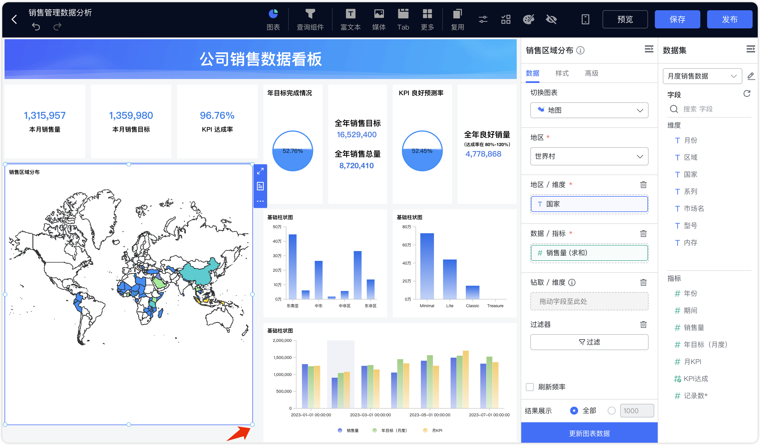The image size is (760, 445).
Task: Select the 销售量 (求和) metric chip
Action: [x=589, y=253]
